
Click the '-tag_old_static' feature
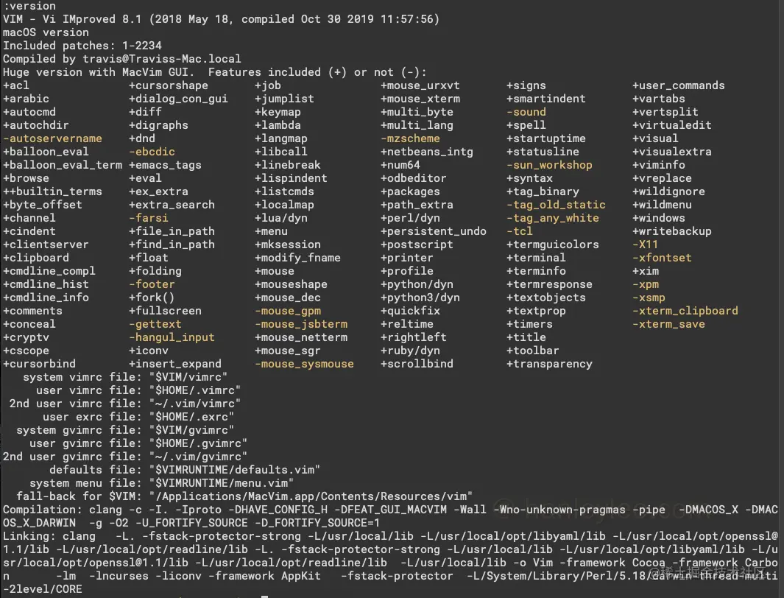(x=556, y=205)
